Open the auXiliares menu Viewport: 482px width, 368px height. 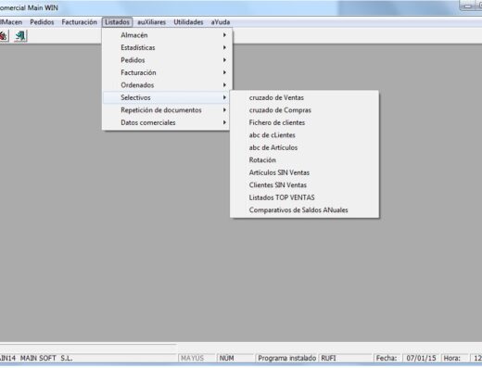151,22
